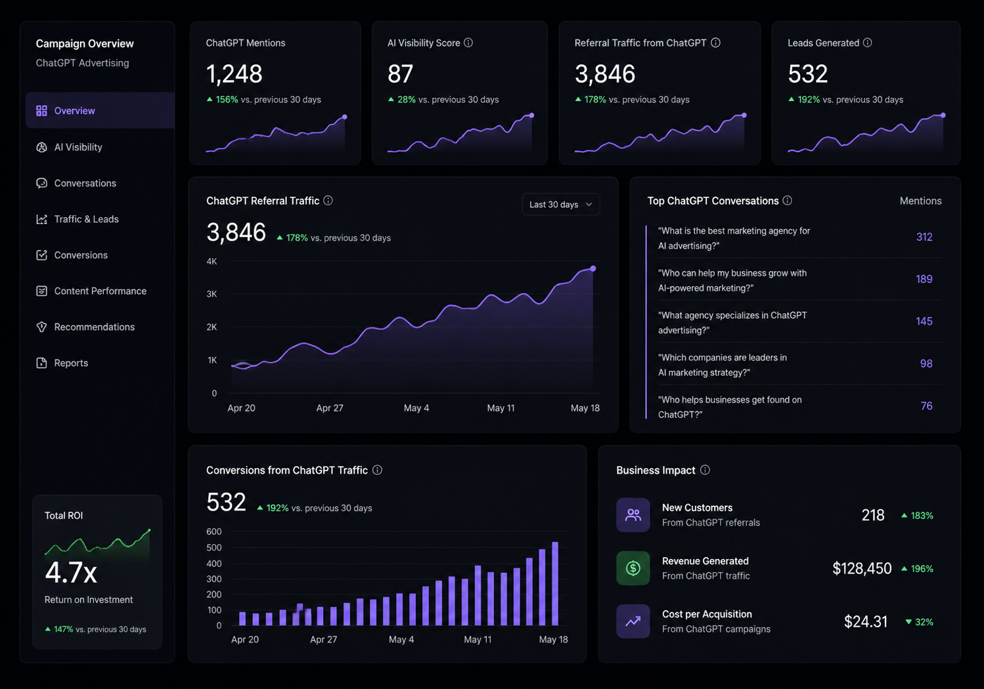This screenshot has height=689, width=984.
Task: Click the Overview grid icon in sidebar
Action: pyautogui.click(x=41, y=110)
